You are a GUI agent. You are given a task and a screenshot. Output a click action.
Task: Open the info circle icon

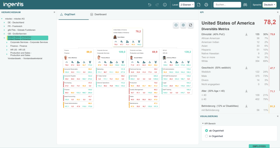coord(165,5)
